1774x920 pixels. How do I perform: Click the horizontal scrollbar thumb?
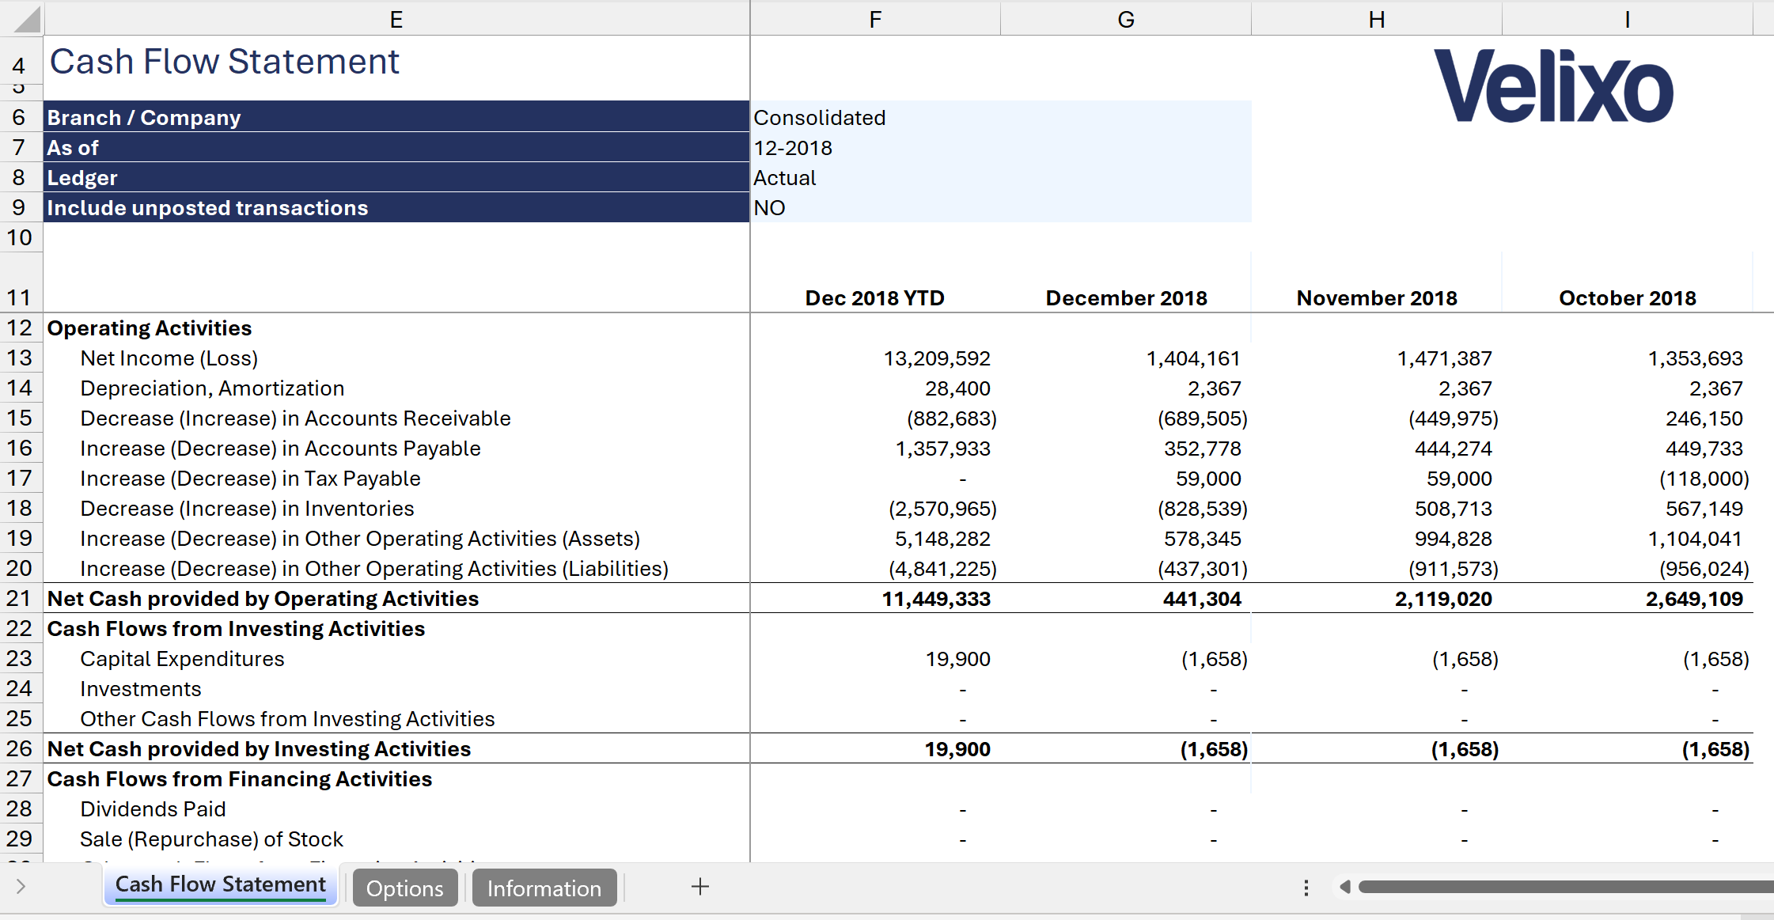click(1566, 887)
